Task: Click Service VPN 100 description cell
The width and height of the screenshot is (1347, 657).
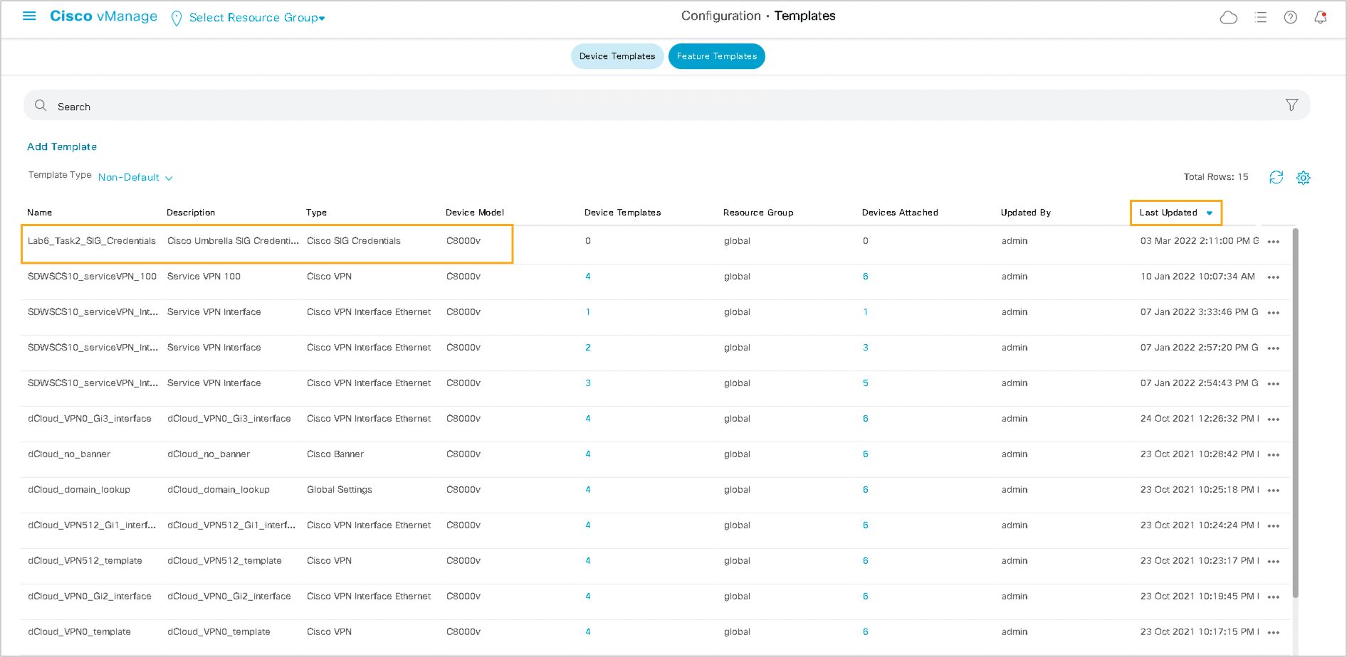Action: tap(204, 277)
